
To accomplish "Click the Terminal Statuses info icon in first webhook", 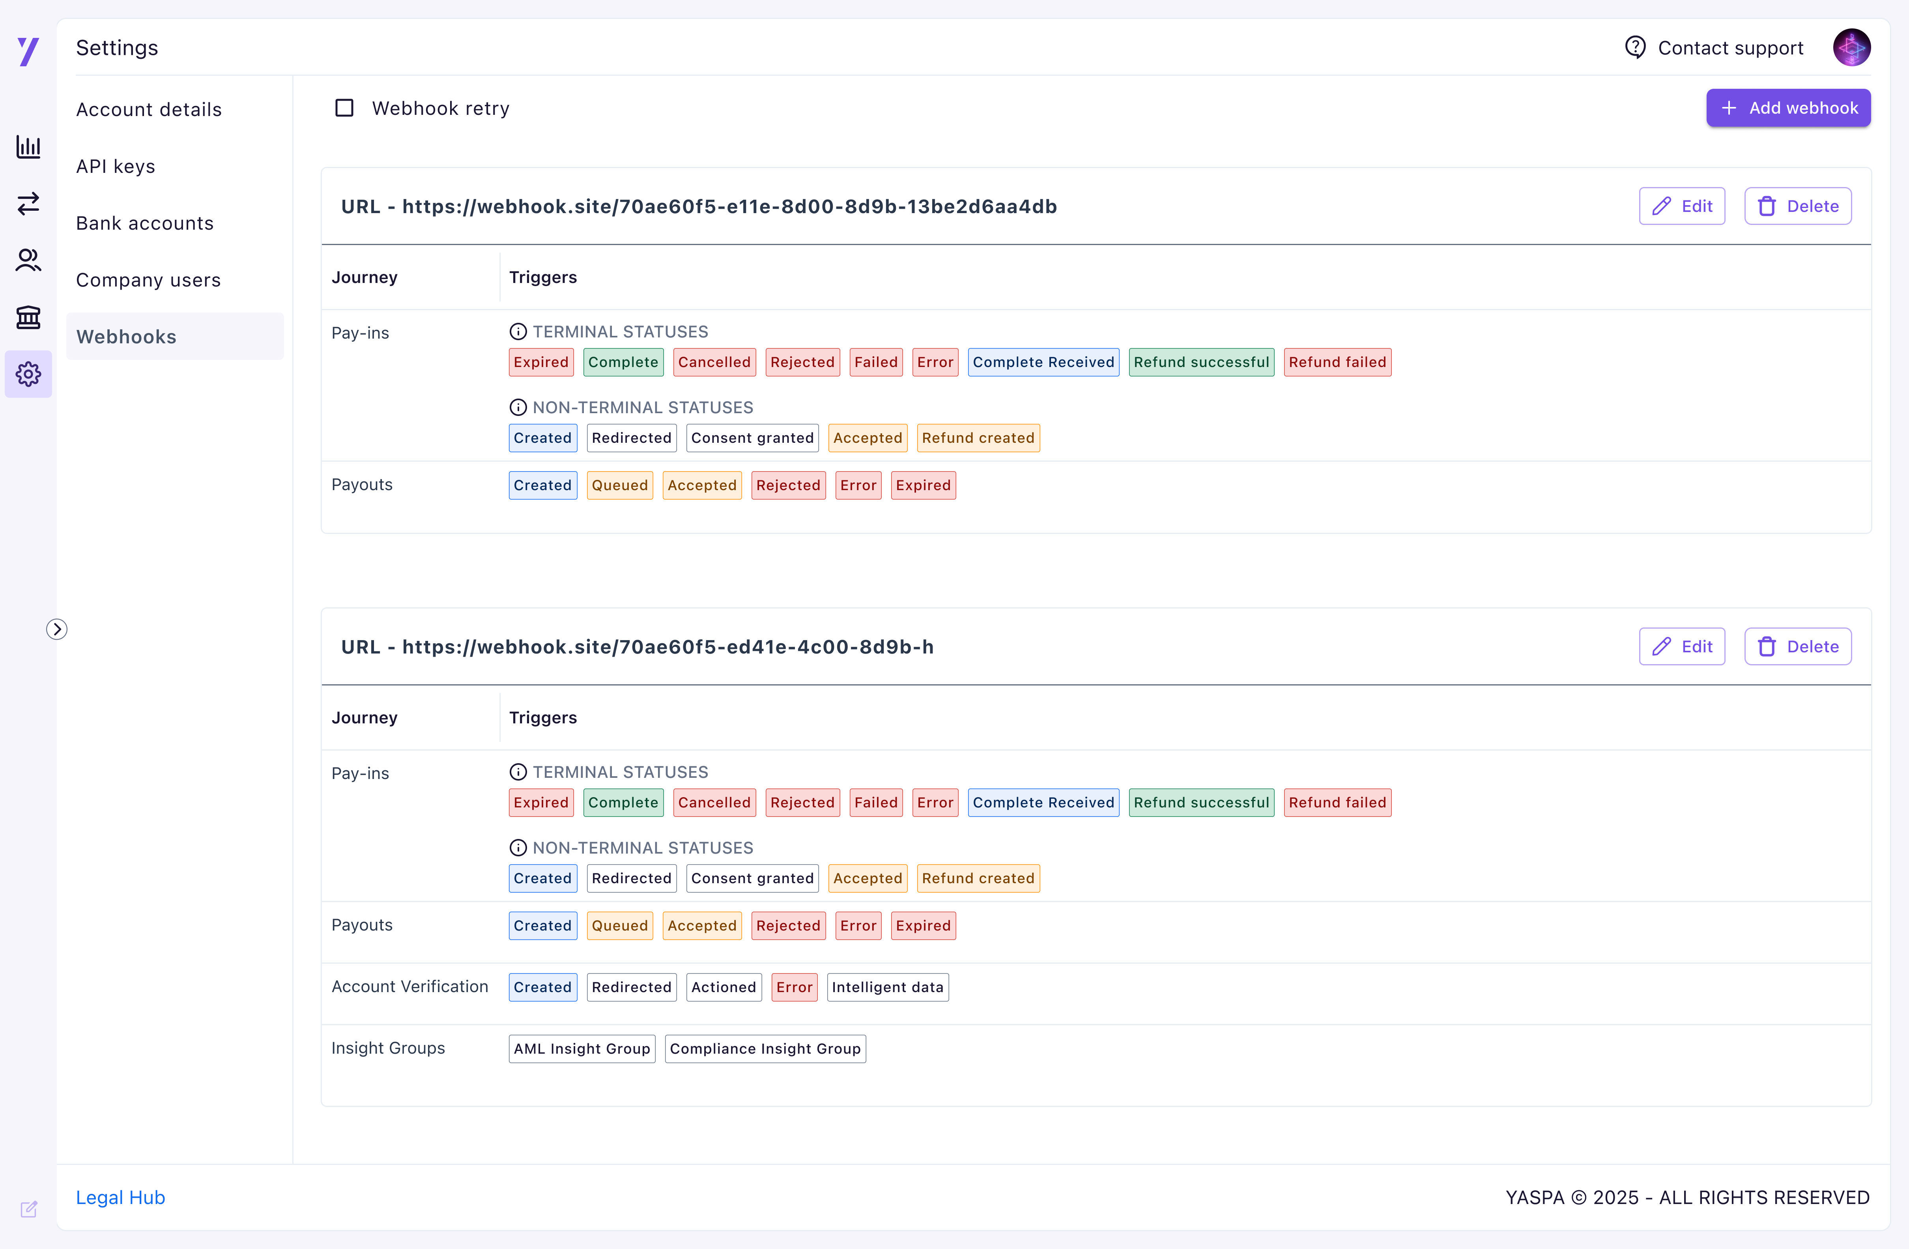I will click(x=518, y=331).
